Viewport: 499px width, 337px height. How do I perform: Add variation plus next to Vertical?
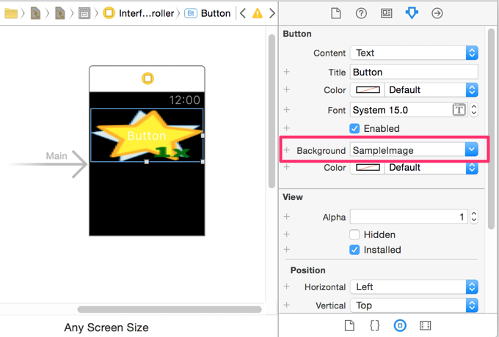[287, 305]
